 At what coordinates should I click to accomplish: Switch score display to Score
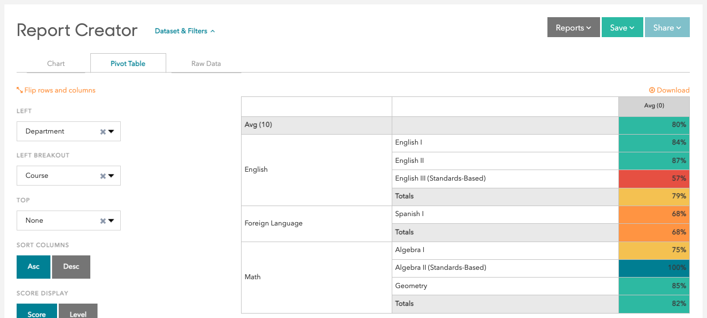tap(37, 313)
